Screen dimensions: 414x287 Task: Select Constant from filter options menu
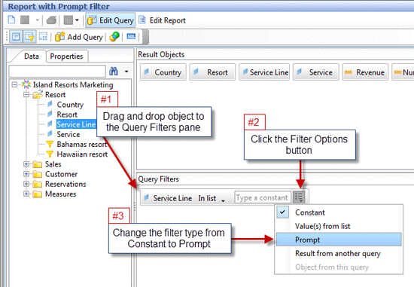pos(339,212)
